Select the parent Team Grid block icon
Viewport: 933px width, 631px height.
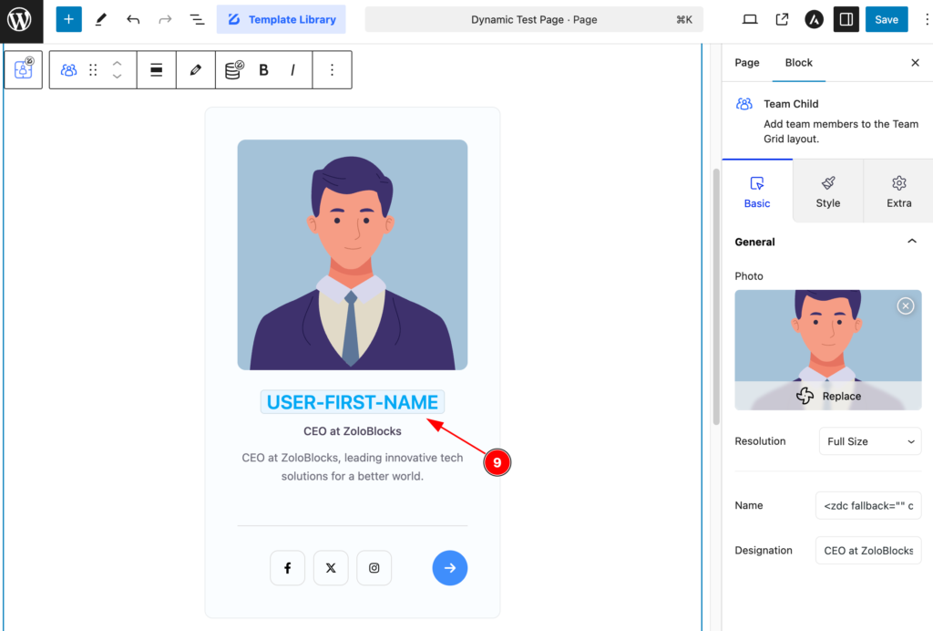pos(23,69)
